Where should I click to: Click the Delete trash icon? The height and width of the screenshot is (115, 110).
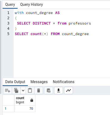pyautogui.click(x=39, y=90)
